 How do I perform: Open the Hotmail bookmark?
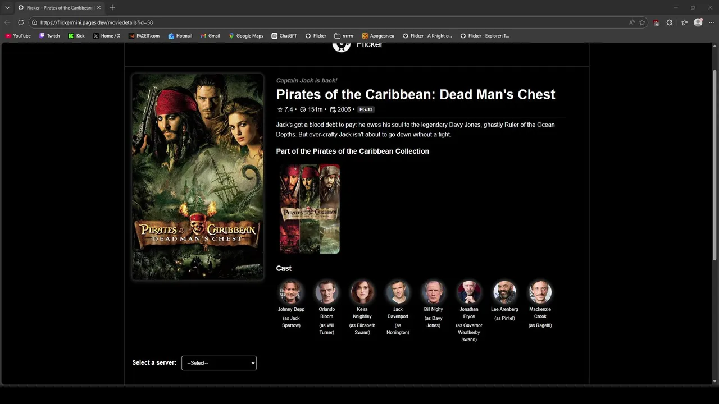(x=180, y=36)
